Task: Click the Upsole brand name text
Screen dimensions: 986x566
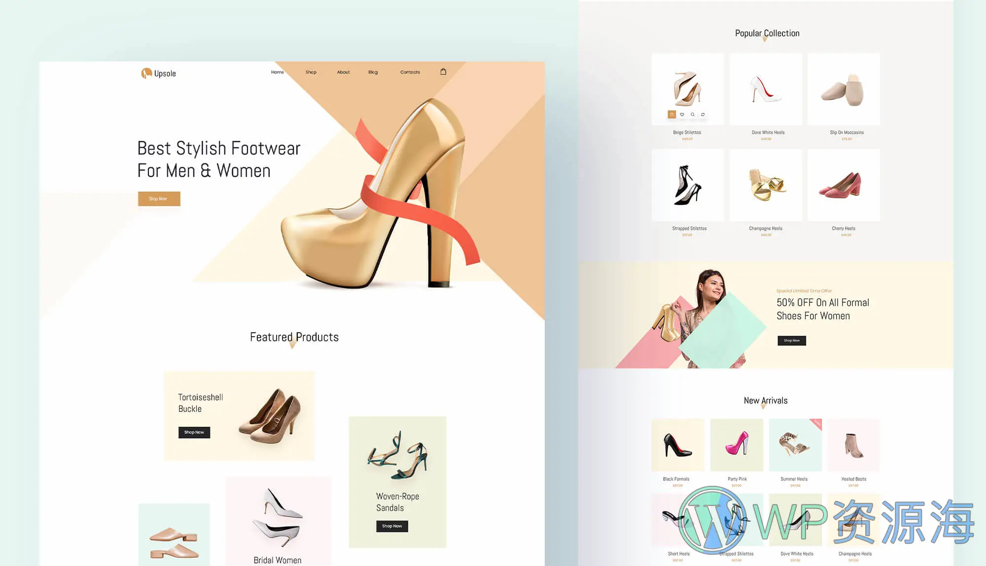Action: point(165,73)
